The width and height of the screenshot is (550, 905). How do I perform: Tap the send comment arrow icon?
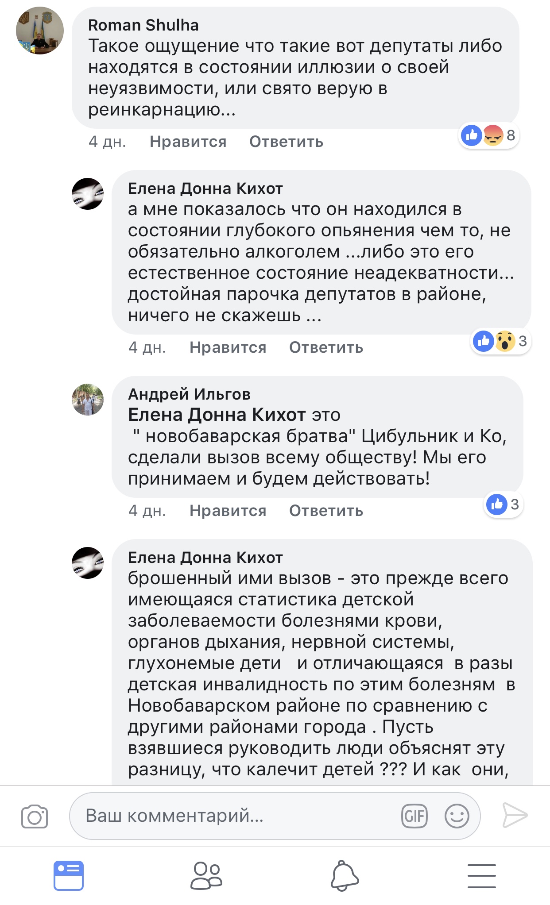click(515, 815)
